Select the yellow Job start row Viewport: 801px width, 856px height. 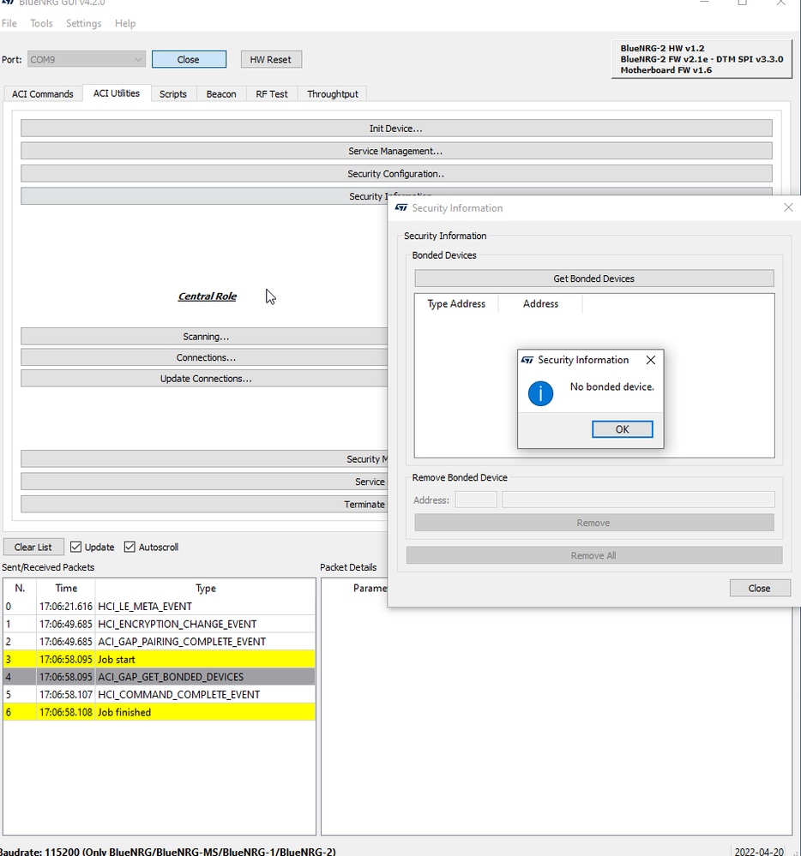[x=159, y=660]
